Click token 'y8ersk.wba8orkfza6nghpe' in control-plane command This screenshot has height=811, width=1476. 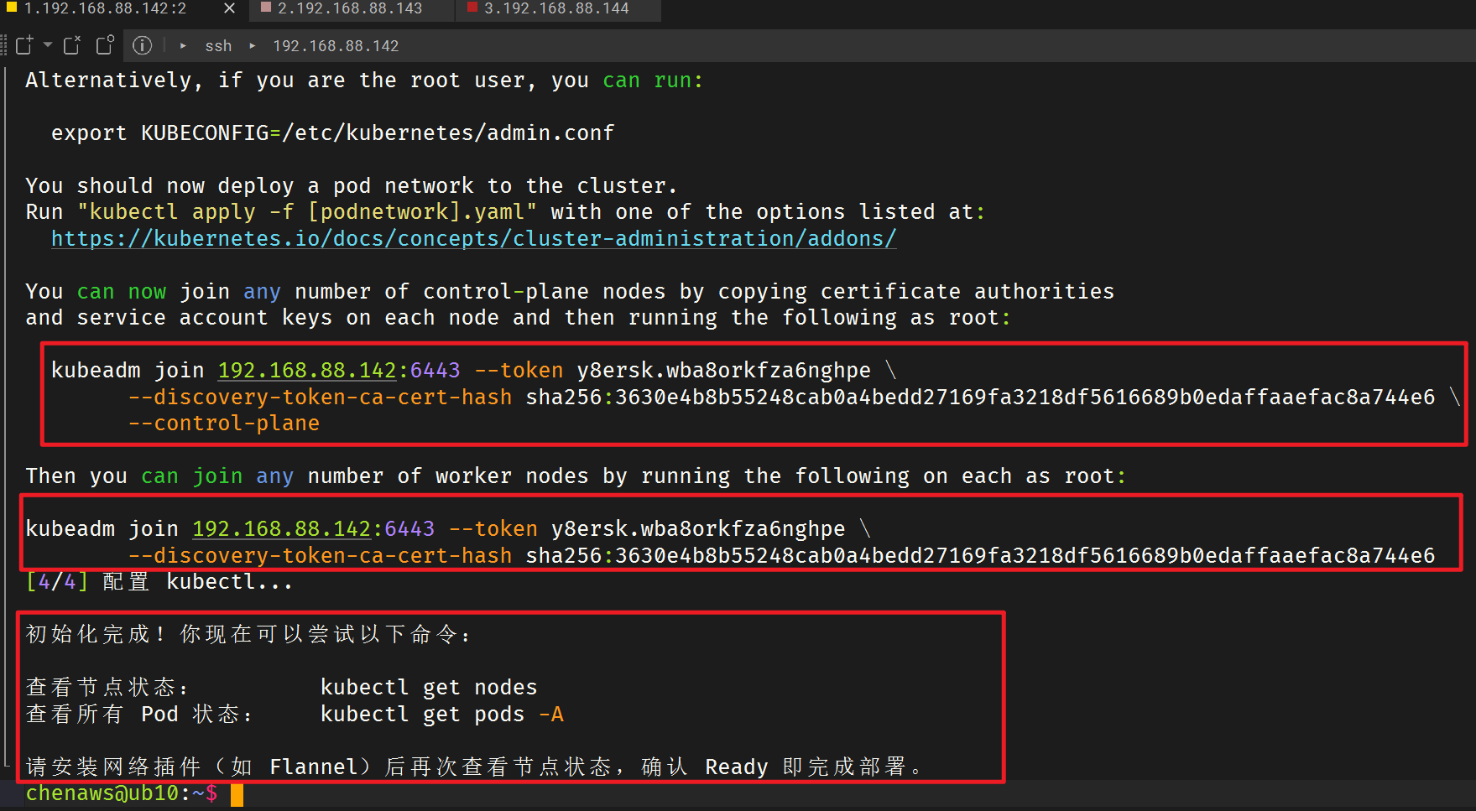click(x=723, y=371)
